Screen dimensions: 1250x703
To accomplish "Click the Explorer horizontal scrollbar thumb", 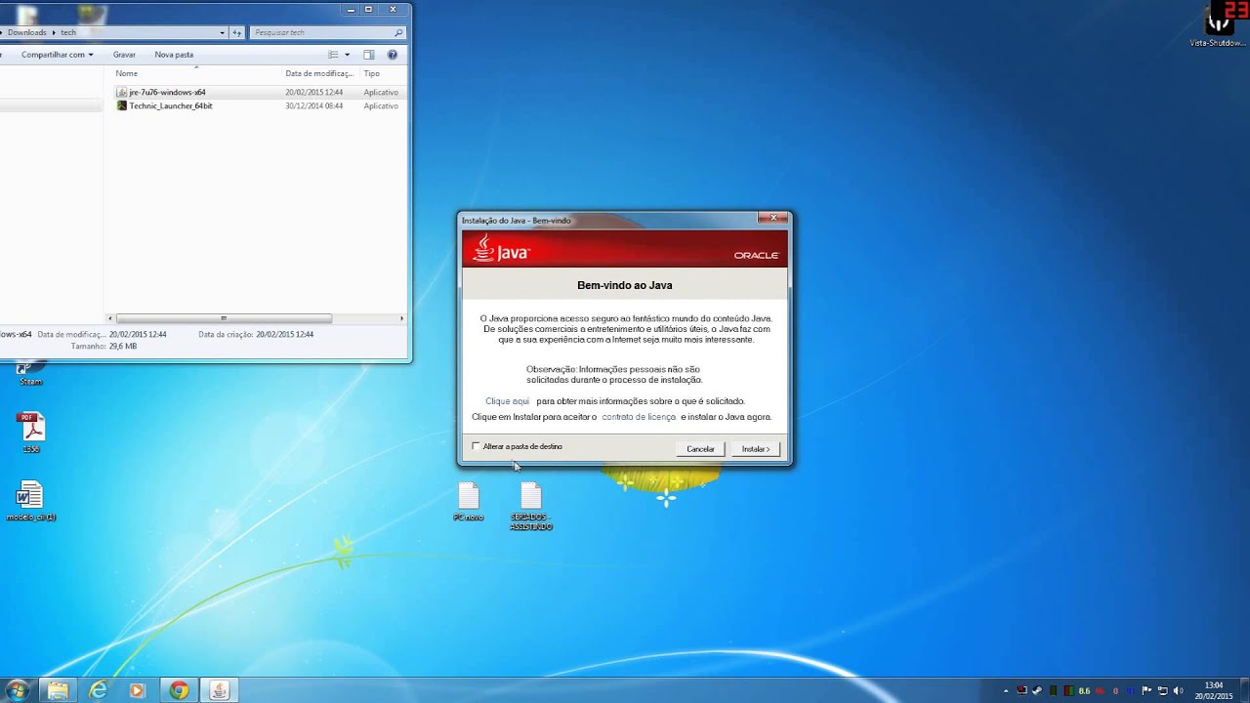I will (224, 318).
